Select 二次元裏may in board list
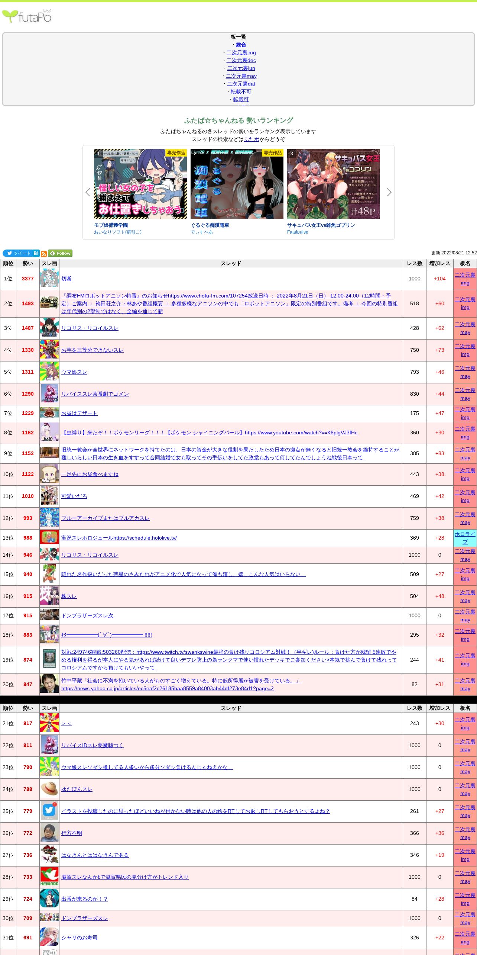This screenshot has height=955, width=477. 241,76
